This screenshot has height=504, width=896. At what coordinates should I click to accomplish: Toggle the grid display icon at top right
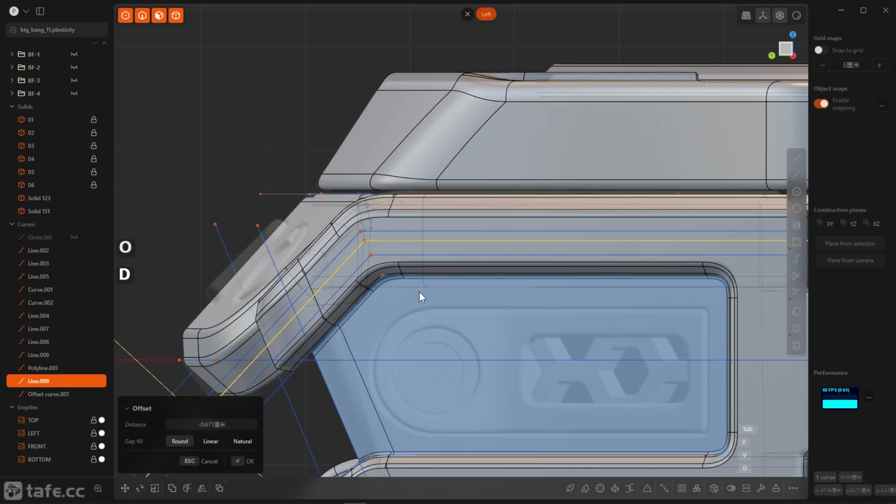pyautogui.click(x=746, y=15)
